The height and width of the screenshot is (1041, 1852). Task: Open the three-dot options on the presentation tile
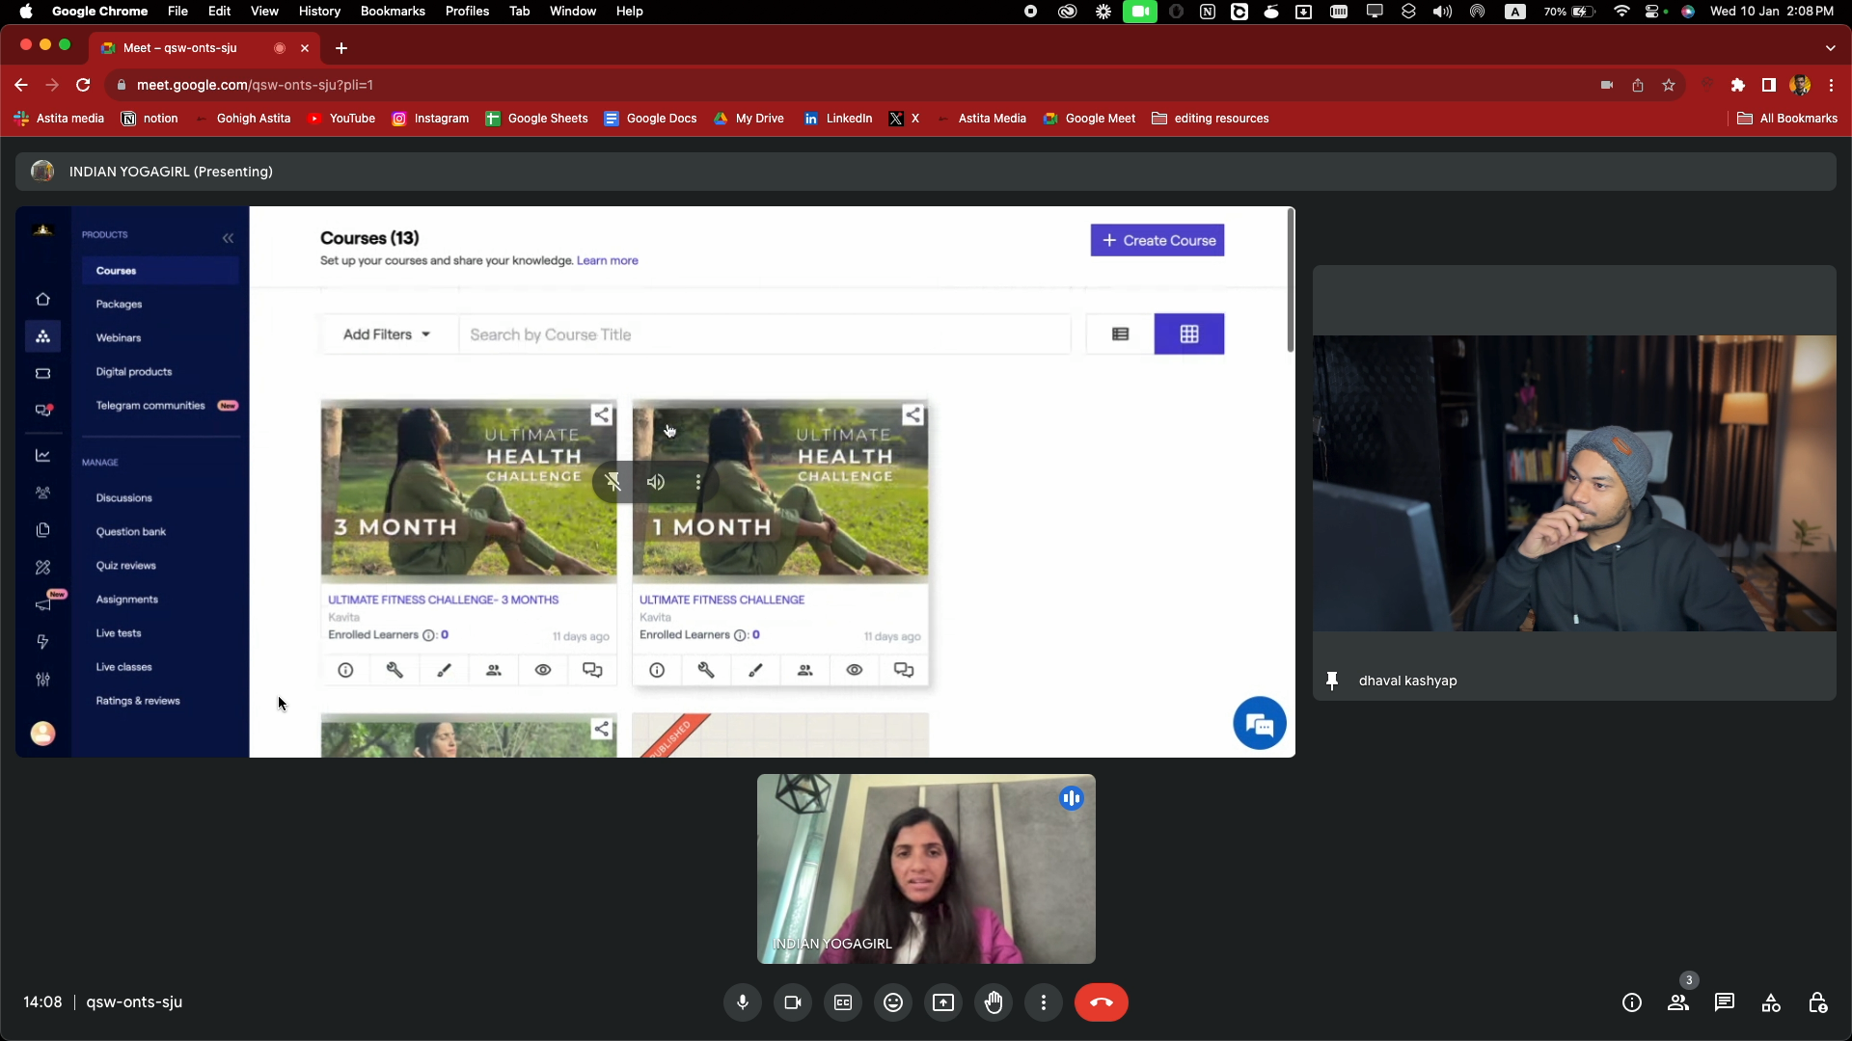(x=698, y=482)
